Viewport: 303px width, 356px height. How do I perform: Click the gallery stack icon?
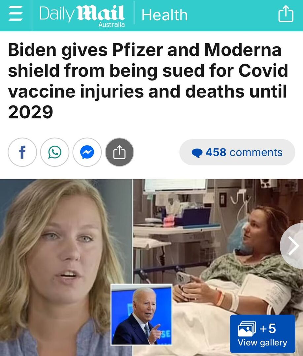(x=247, y=329)
